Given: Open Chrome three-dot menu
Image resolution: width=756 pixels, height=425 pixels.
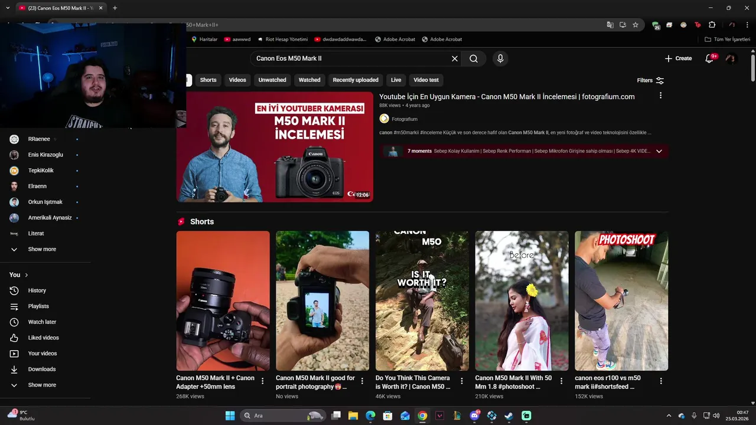Looking at the screenshot, I should pos(747,25).
